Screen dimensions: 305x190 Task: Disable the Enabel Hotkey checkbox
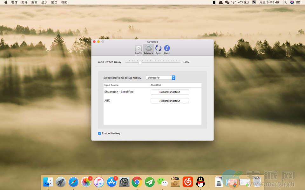(100, 133)
